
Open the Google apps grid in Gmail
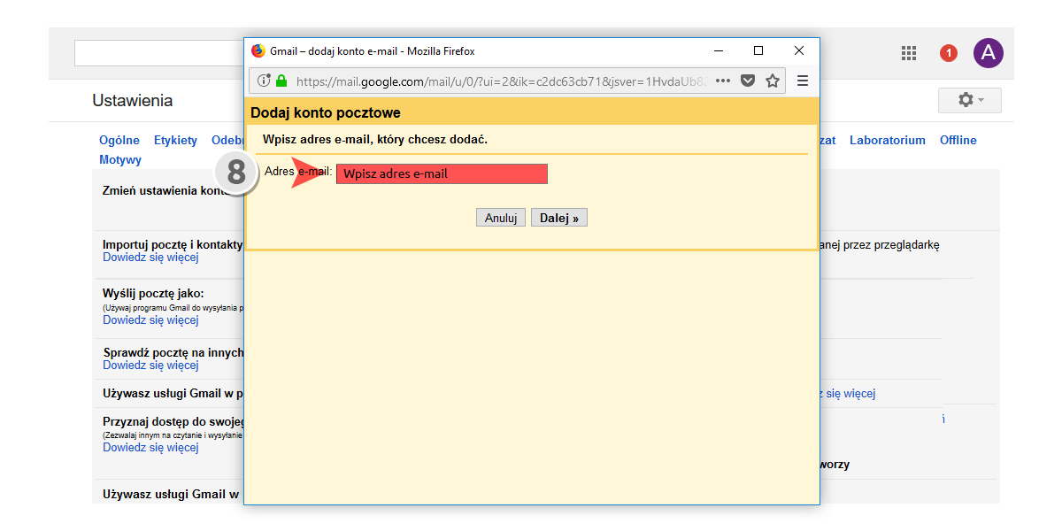[909, 53]
